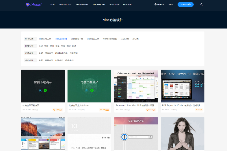The height and width of the screenshot is (151, 227).
Task: Open Mac必备软件 in the top navigation
Action: 82,5
